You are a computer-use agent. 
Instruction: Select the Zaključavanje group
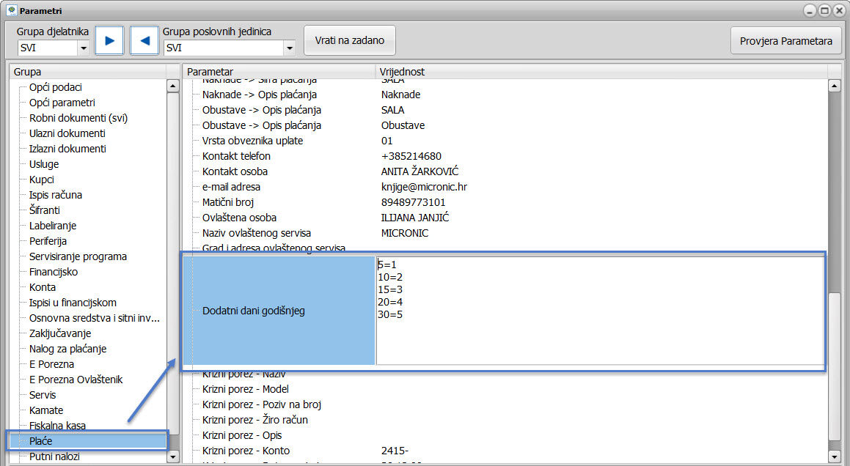point(59,333)
